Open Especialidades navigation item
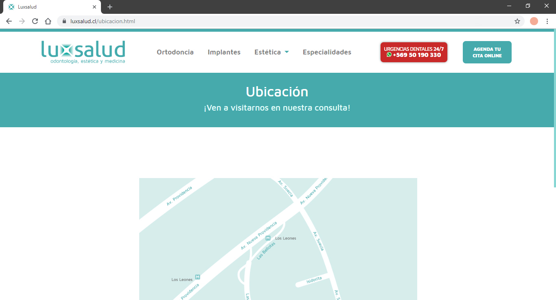This screenshot has width=556, height=300. [x=327, y=52]
